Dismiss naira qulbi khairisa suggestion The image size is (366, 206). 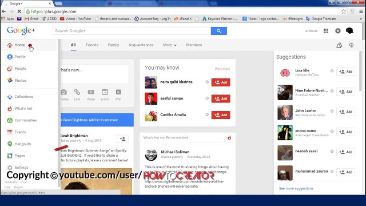pyautogui.click(x=207, y=82)
